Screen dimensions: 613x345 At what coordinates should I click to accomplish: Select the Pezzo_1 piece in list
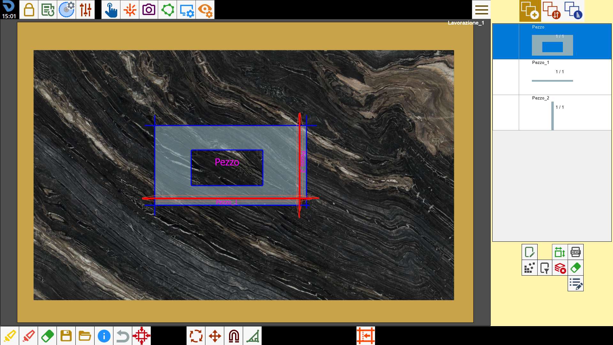[x=552, y=77]
